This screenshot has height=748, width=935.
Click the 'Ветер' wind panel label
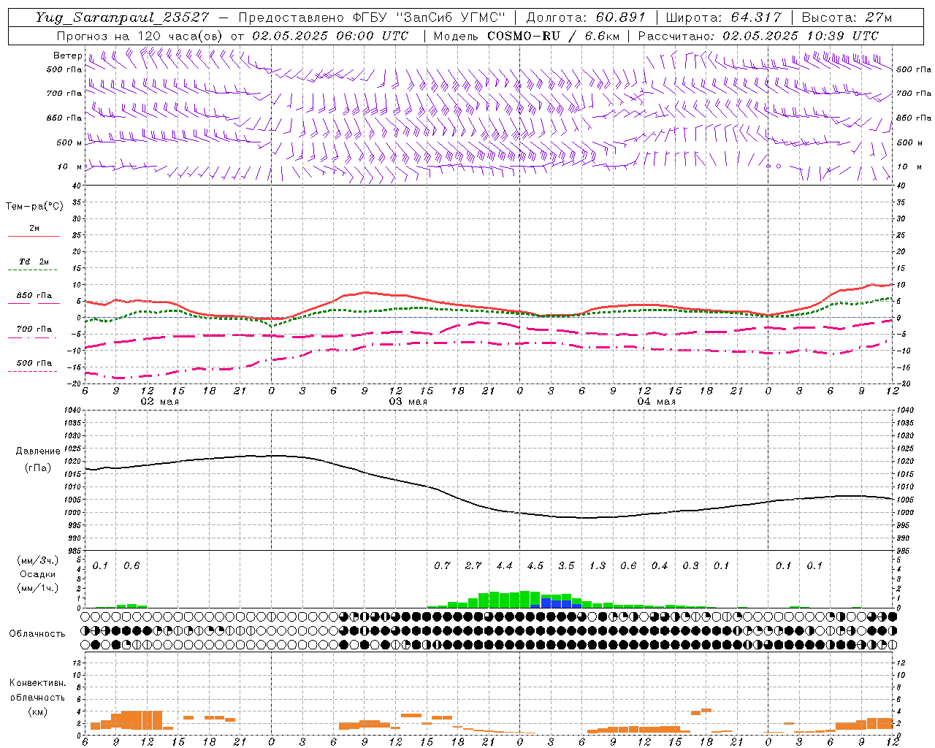point(67,56)
